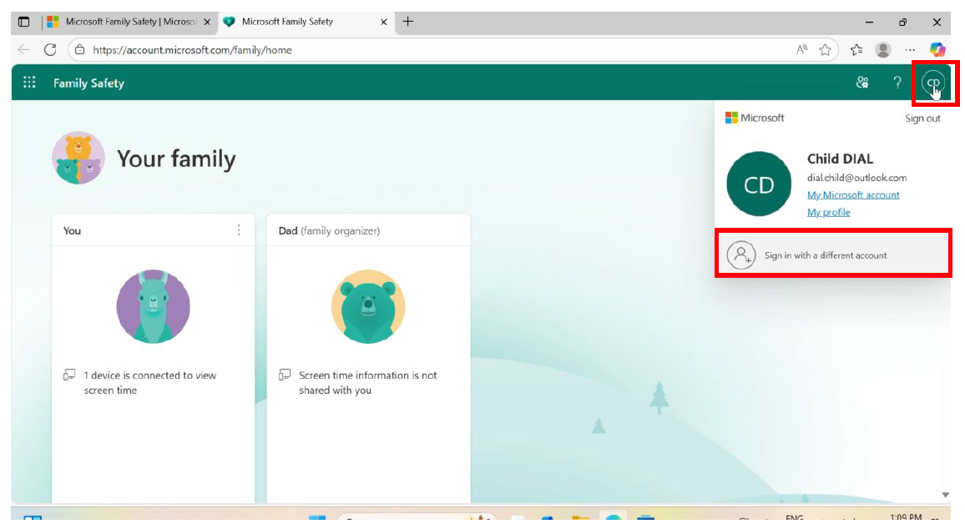Open the My profile link

click(828, 213)
